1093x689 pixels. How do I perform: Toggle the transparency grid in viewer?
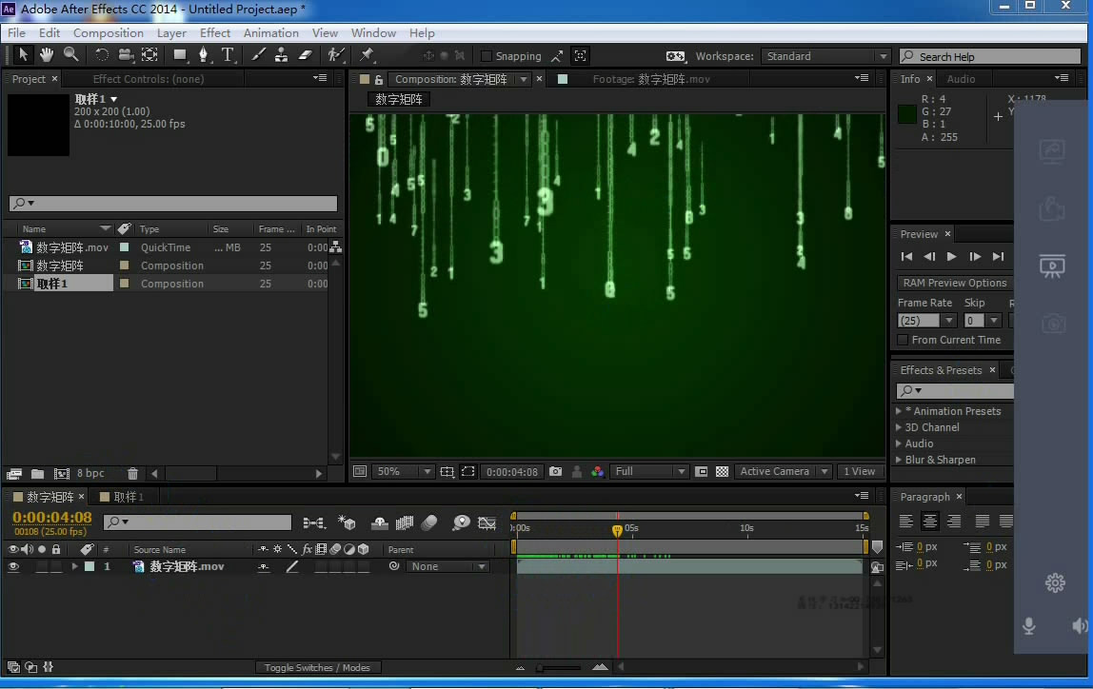click(722, 472)
